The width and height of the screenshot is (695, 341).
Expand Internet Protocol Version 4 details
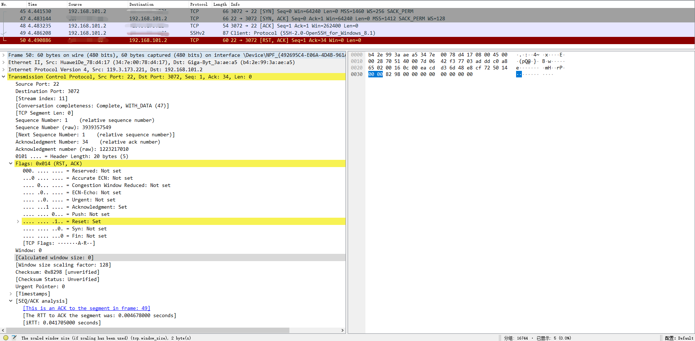point(4,69)
